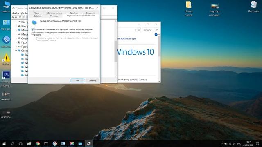Screen dimensions: 262x147
Task: Open the Новая папка desktop folder
Action: pos(188,9)
